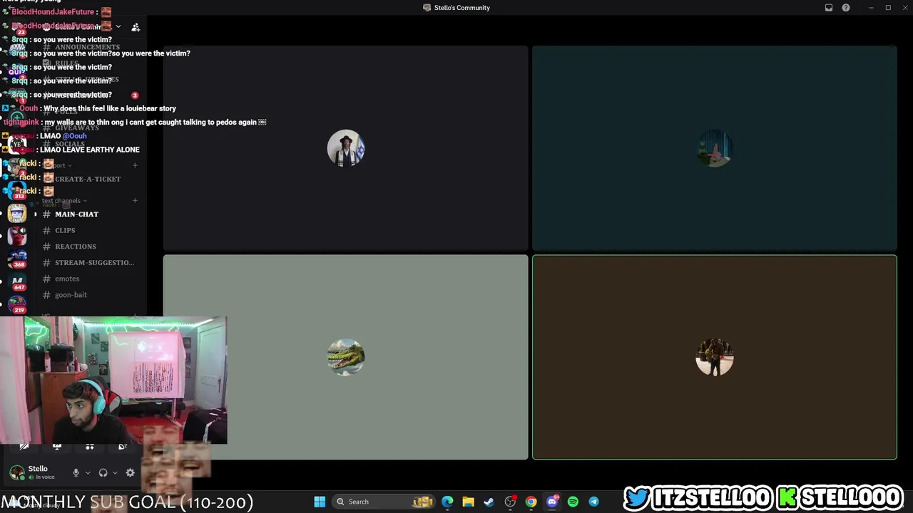Image resolution: width=913 pixels, height=513 pixels.
Task: Open Google Chrome from taskbar
Action: pos(531,502)
